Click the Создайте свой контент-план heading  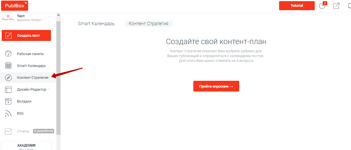(x=216, y=42)
